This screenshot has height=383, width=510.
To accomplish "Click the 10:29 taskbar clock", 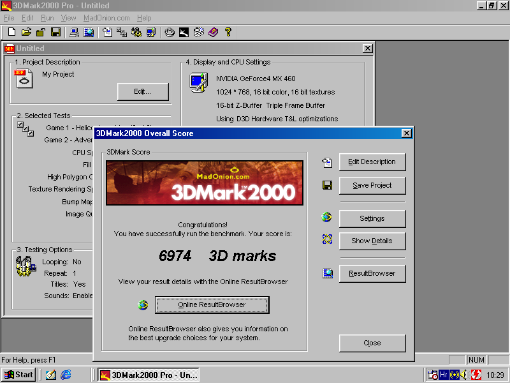I will [x=495, y=375].
